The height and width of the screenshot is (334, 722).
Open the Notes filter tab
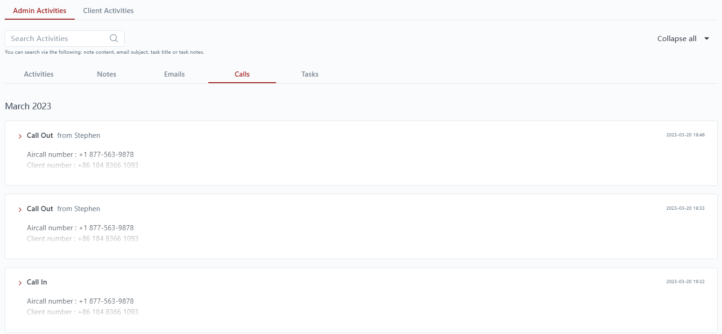[x=106, y=74]
